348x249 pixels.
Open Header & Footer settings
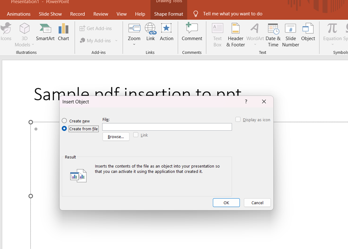click(x=235, y=35)
